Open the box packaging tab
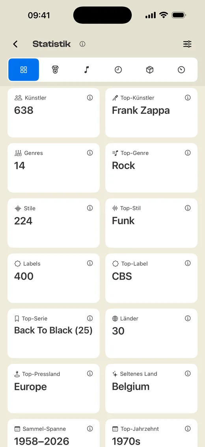 pyautogui.click(x=150, y=70)
